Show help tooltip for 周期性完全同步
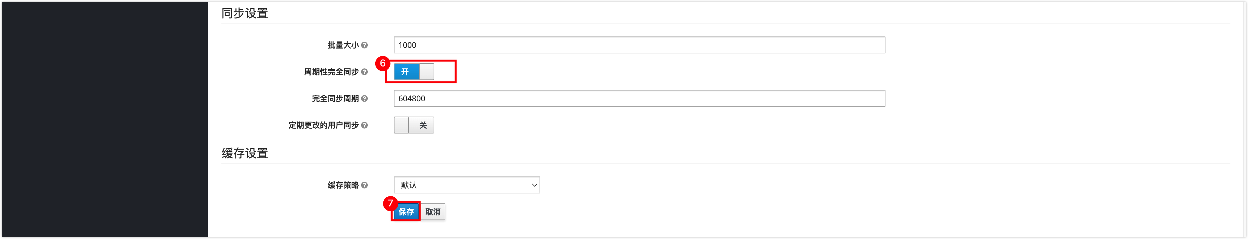1248x239 pixels. point(364,72)
